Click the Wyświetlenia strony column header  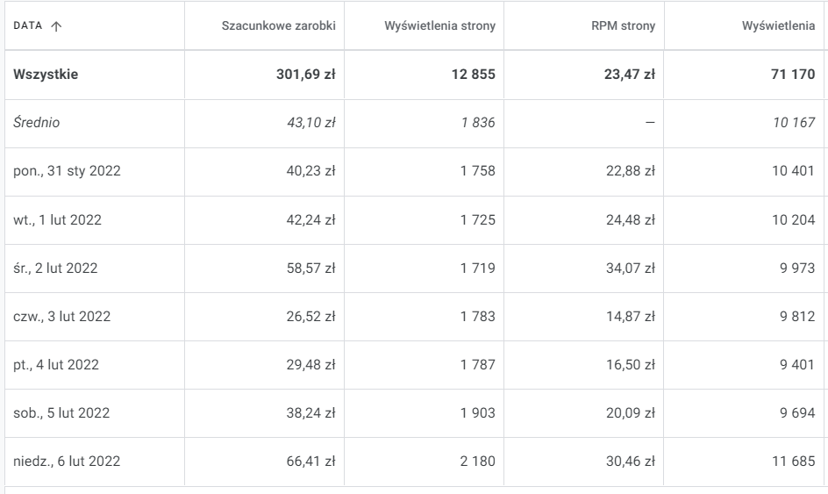point(439,25)
